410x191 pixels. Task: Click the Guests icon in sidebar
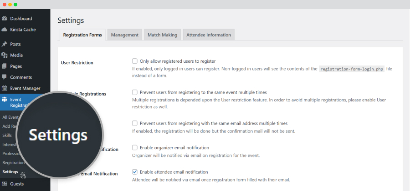[x=4, y=184]
